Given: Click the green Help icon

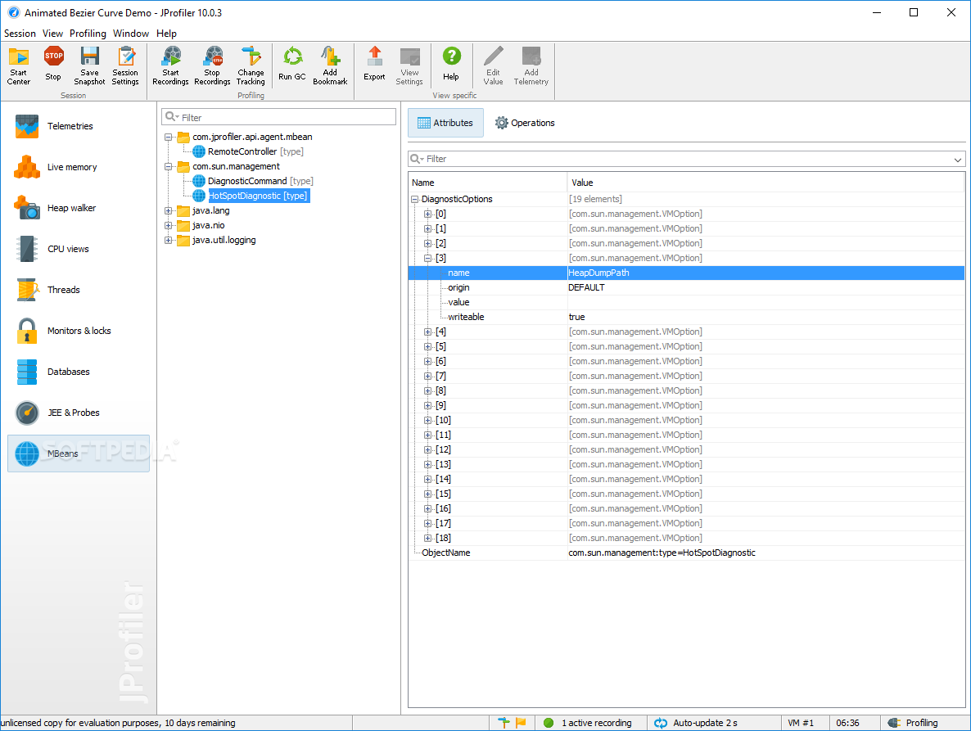Looking at the screenshot, I should pos(451,56).
